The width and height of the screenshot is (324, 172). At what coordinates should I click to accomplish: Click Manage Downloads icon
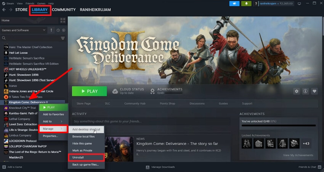(148, 167)
